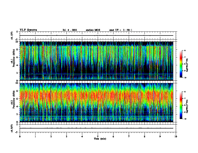Click time axis tick label "9"
The height and width of the screenshot is (153, 198).
pos(160,136)
